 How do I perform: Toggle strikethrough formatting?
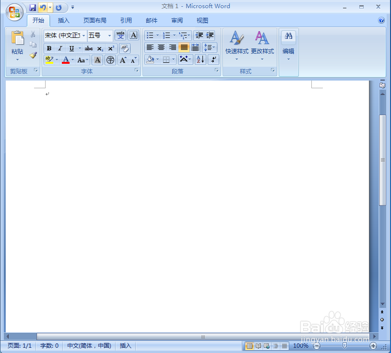89,48
